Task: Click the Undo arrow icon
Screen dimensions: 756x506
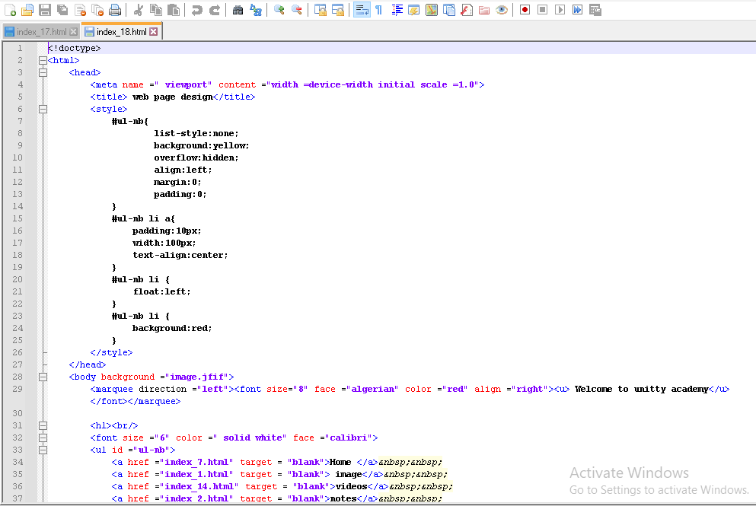Action: tap(197, 10)
